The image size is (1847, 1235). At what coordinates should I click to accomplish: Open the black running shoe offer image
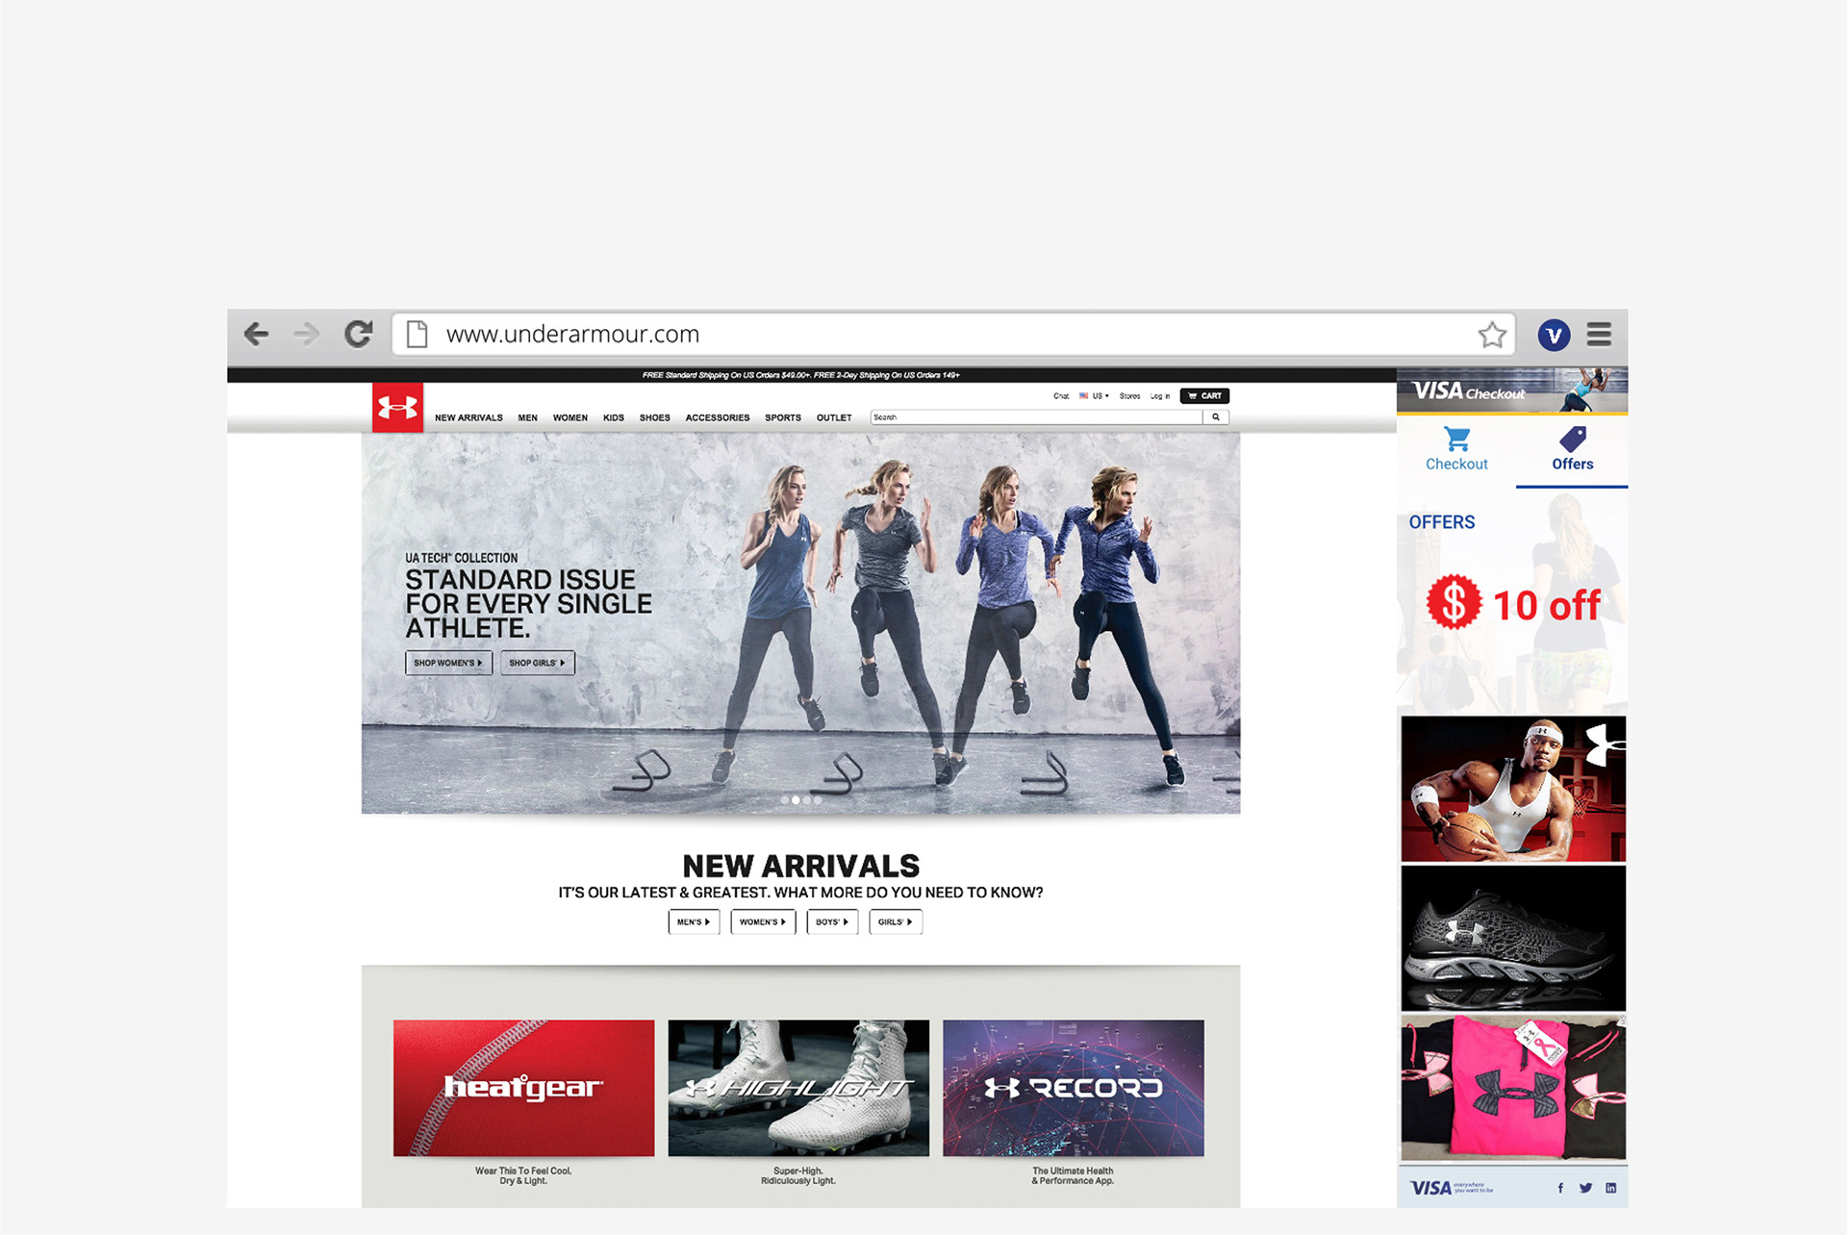pos(1513,938)
